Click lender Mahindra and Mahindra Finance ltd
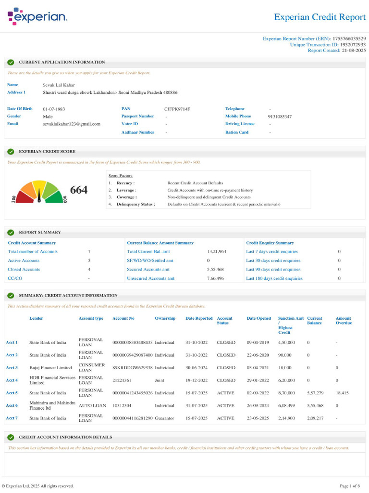 coord(52,405)
